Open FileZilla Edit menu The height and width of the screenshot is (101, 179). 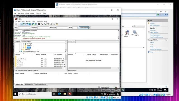point(19,22)
